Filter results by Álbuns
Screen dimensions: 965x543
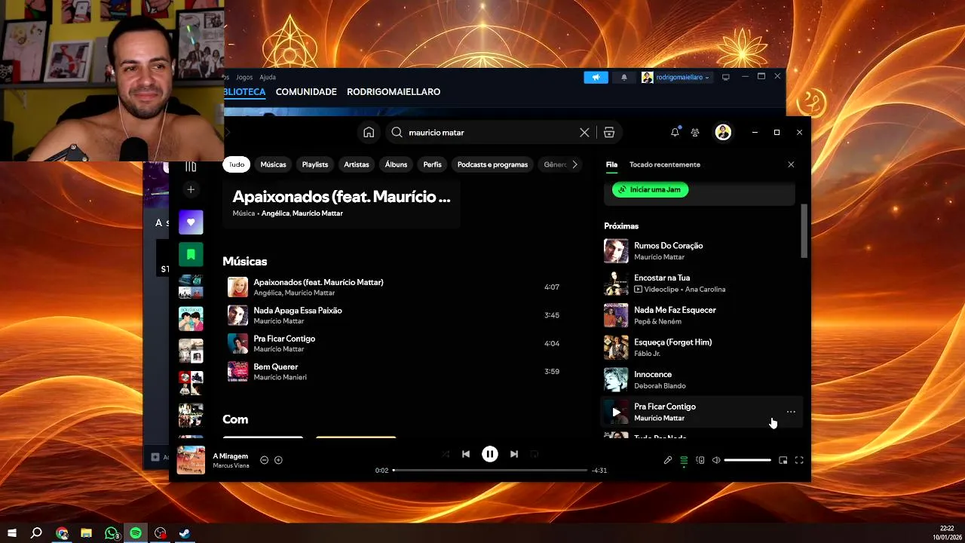(396, 164)
